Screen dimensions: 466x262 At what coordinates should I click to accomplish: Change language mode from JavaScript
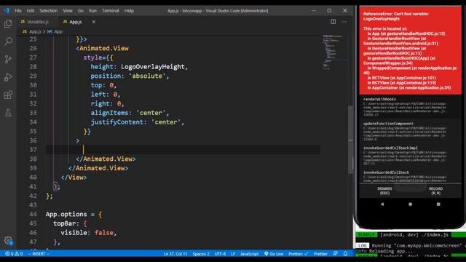249,254
